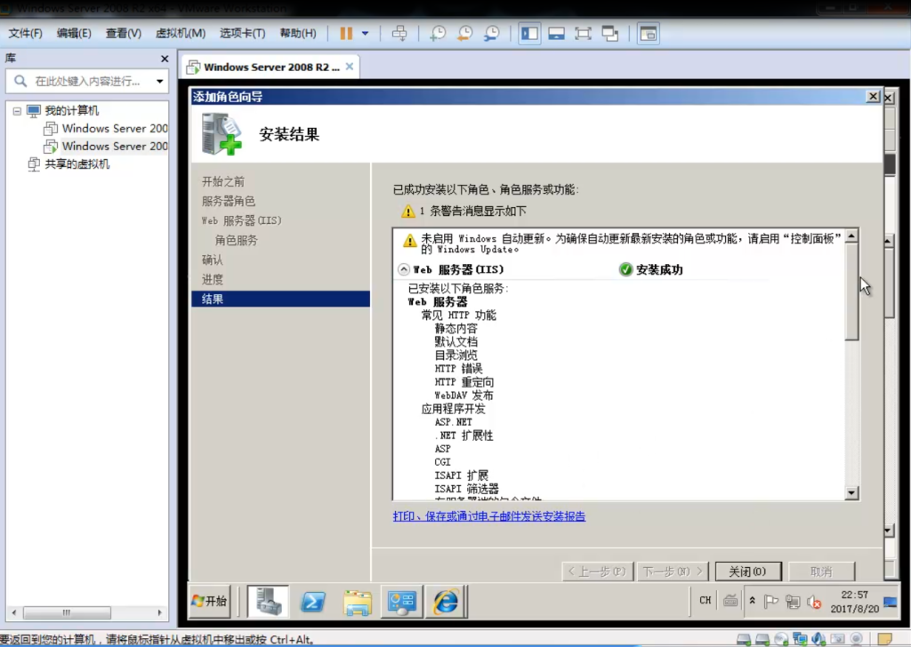This screenshot has height=647, width=911.
Task: Open the 选项卡(T) menu
Action: (x=242, y=34)
